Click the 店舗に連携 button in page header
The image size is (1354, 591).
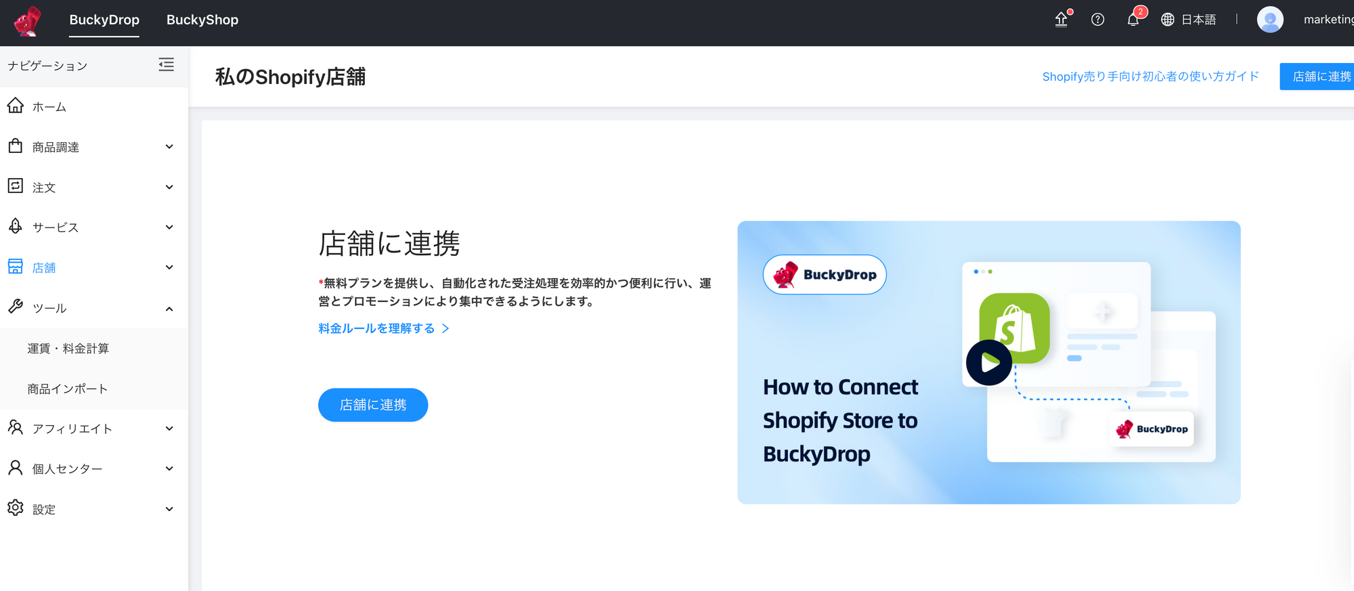pyautogui.click(x=1317, y=76)
